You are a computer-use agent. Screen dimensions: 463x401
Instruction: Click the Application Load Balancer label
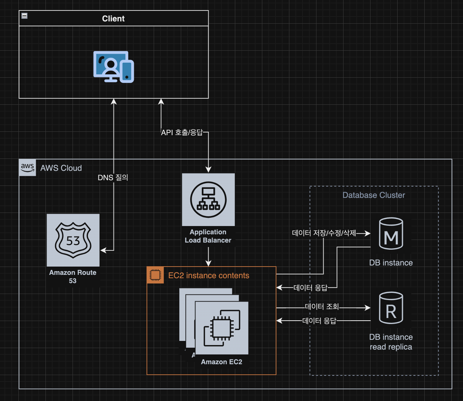[208, 236]
